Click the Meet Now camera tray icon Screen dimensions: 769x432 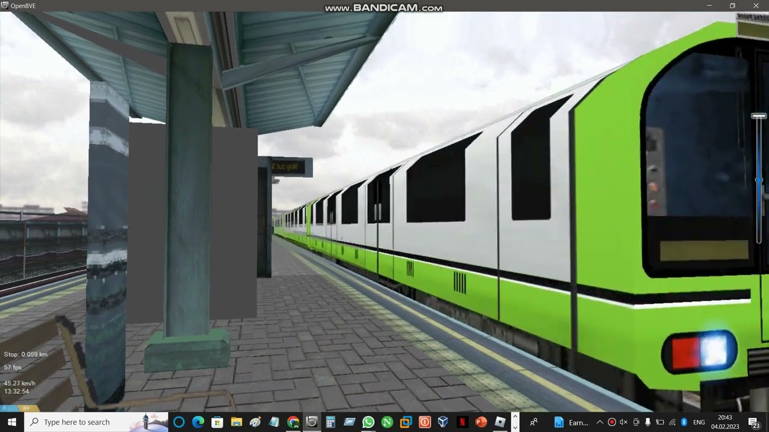(x=636, y=422)
